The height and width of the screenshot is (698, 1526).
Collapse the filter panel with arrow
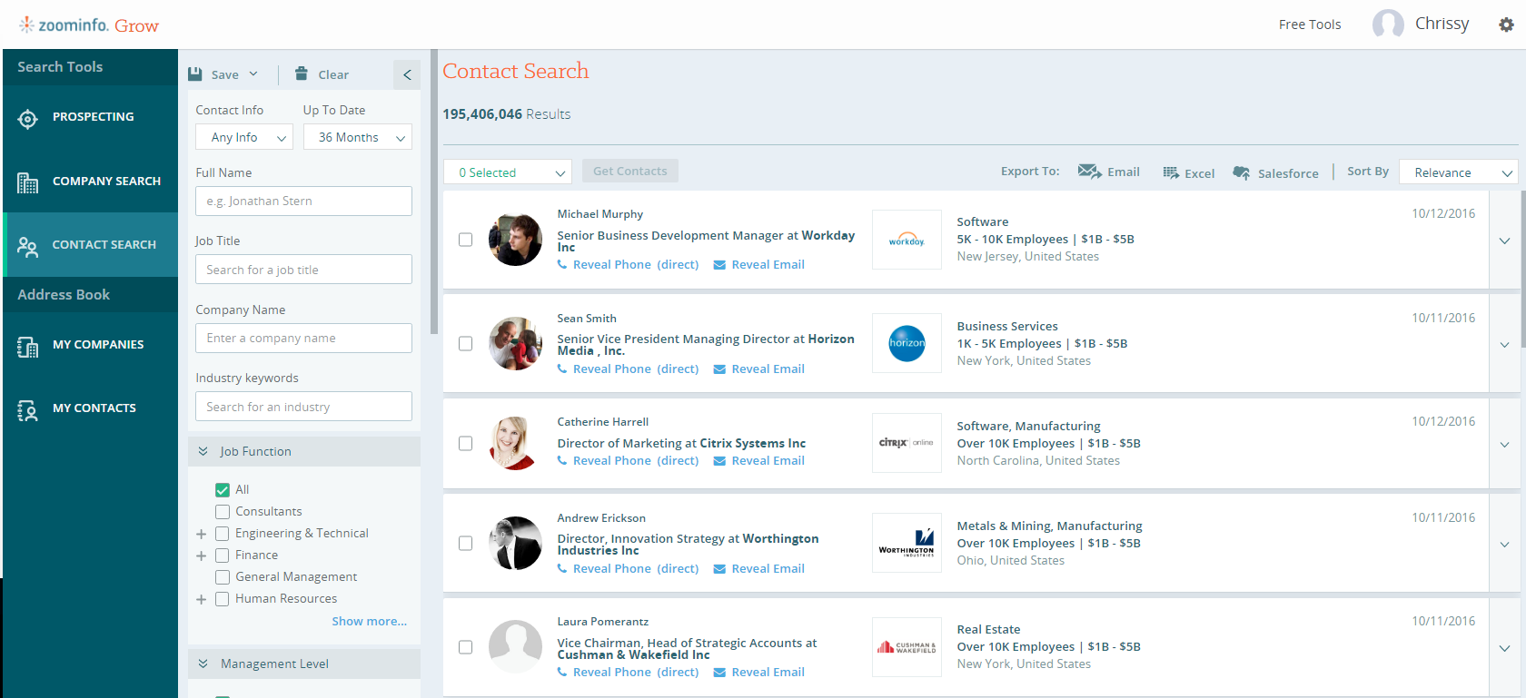[x=407, y=74]
